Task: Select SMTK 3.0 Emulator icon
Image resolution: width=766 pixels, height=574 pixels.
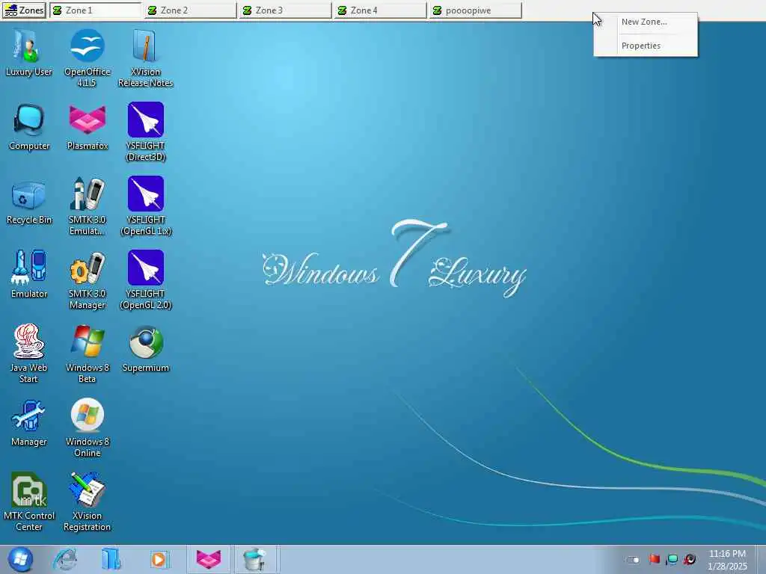Action: pos(88,206)
